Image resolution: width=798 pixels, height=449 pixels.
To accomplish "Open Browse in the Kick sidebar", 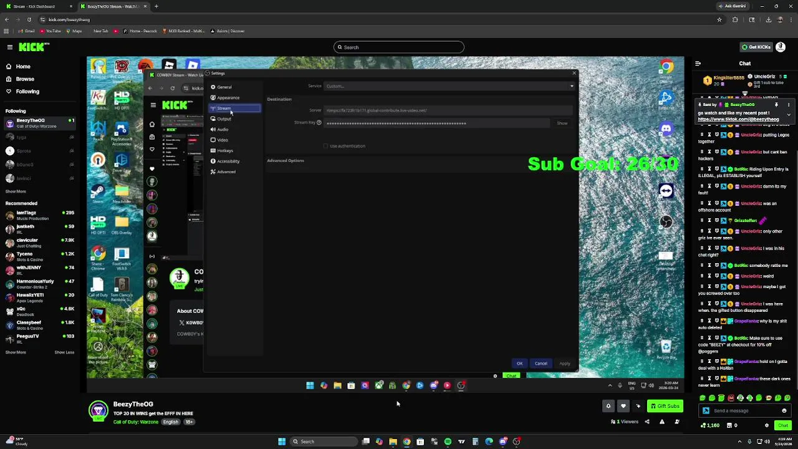I will click(x=25, y=79).
